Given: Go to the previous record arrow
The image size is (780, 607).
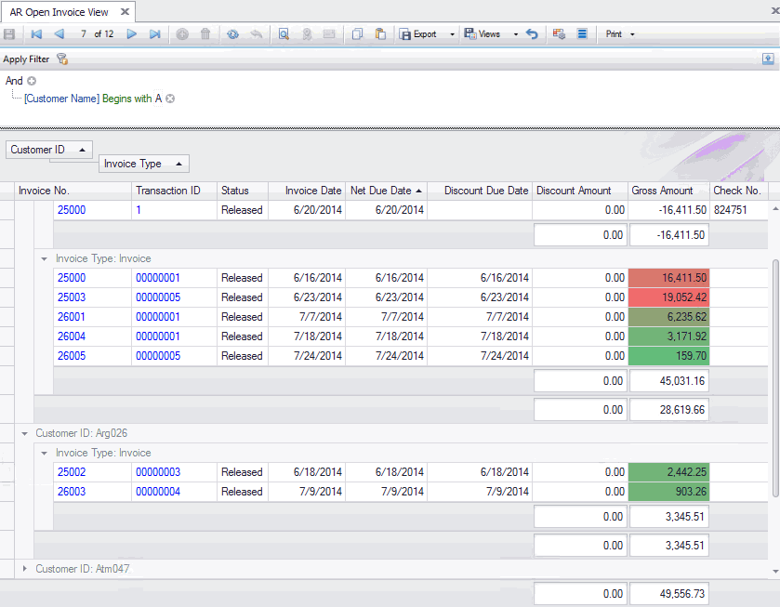Looking at the screenshot, I should tap(59, 34).
